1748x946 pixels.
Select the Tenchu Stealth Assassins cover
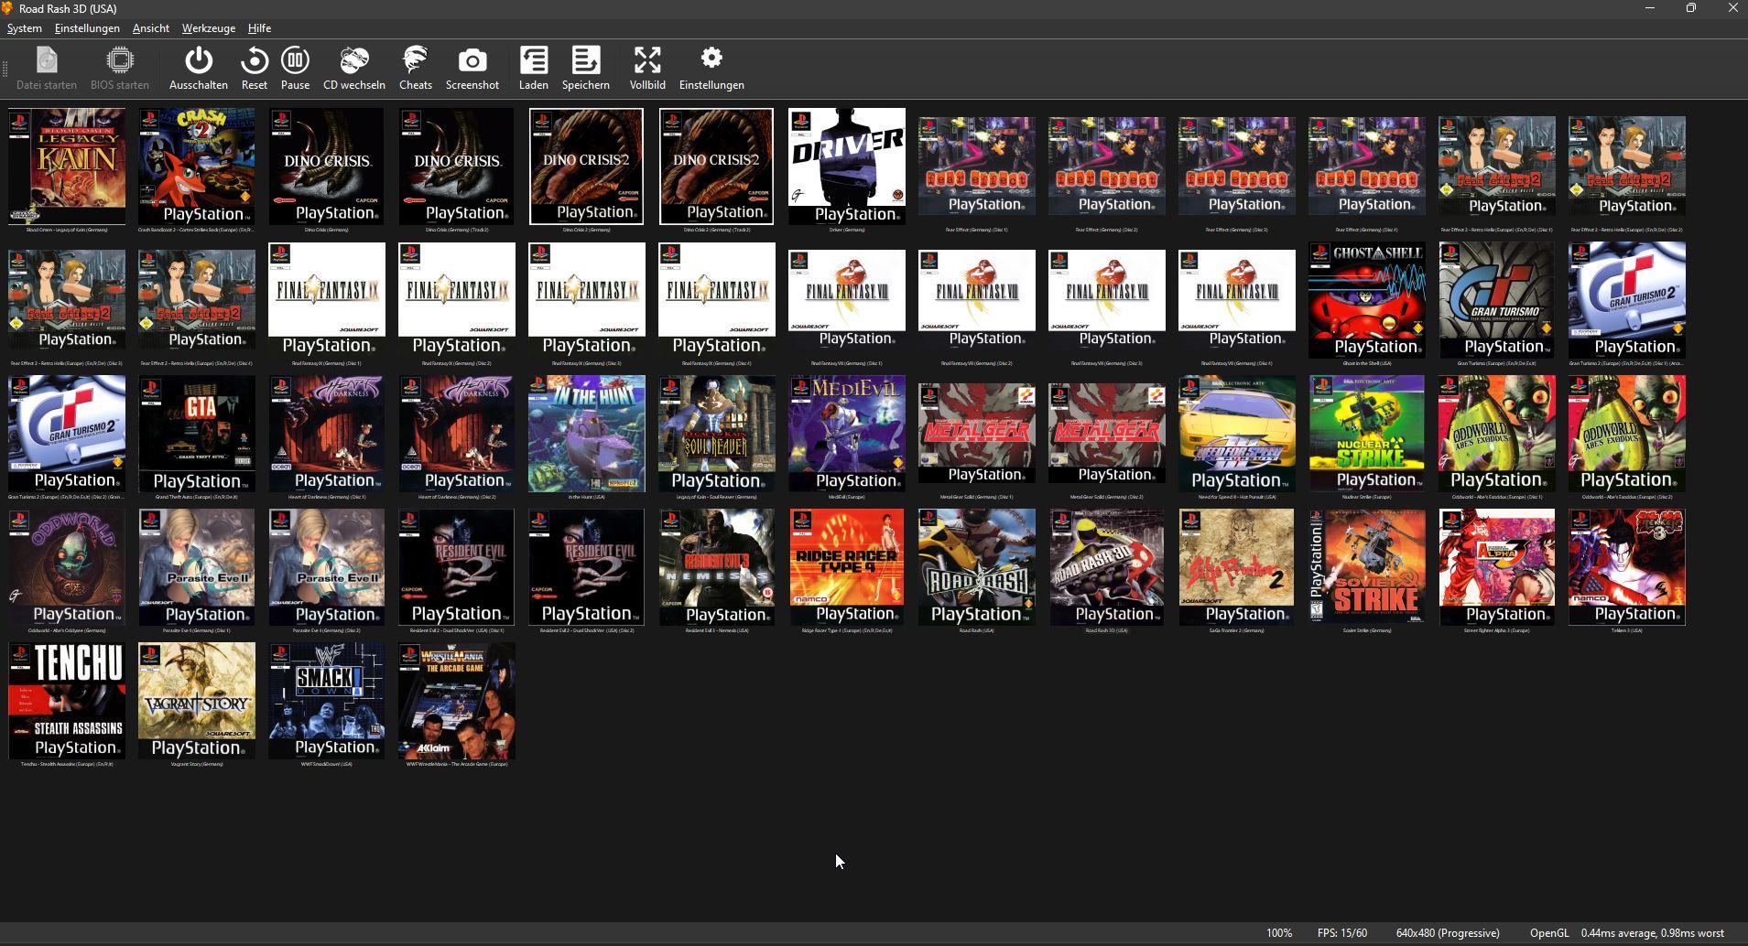pos(67,701)
